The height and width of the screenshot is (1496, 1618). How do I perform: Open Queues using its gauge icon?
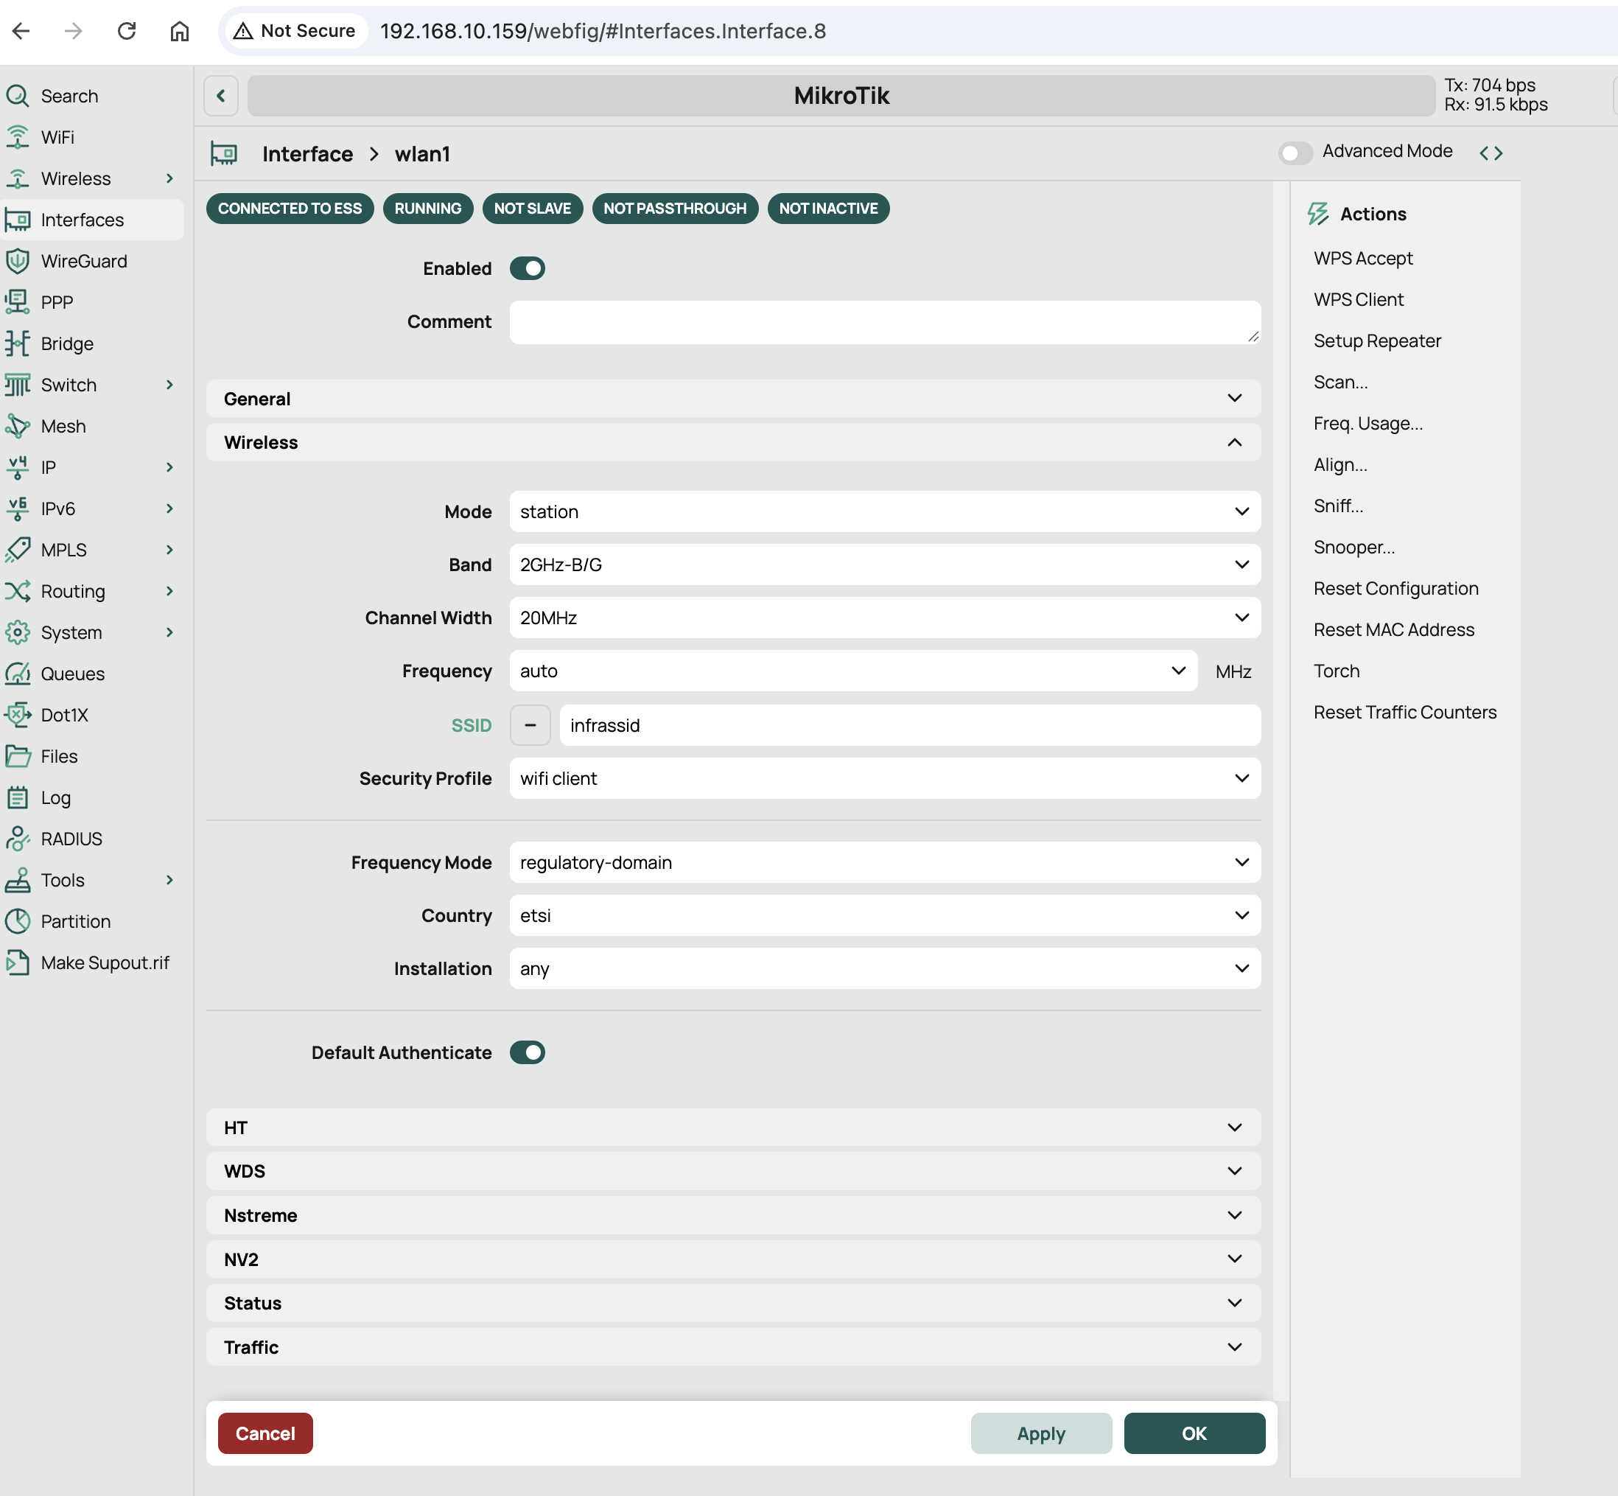[17, 674]
